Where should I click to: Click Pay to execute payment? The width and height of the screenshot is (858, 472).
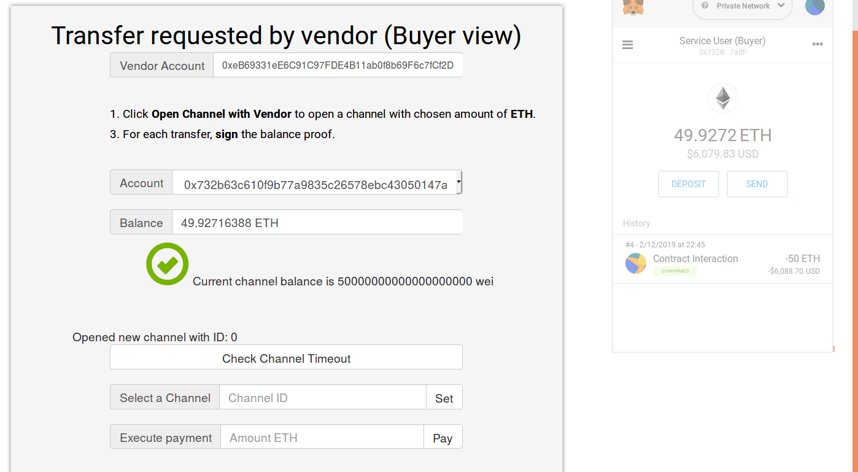click(x=443, y=437)
